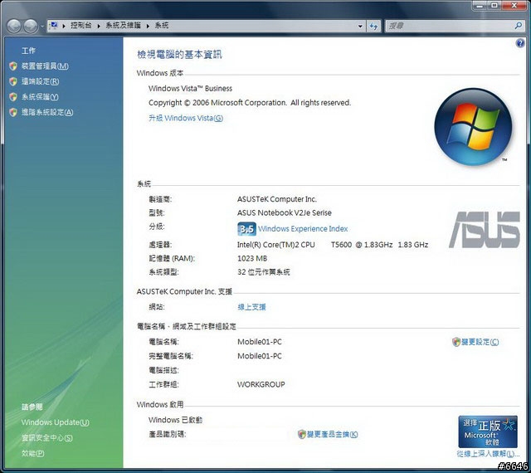Click the shield icon beside 裝置管理員
Image resolution: width=531 pixels, height=473 pixels.
pos(13,66)
